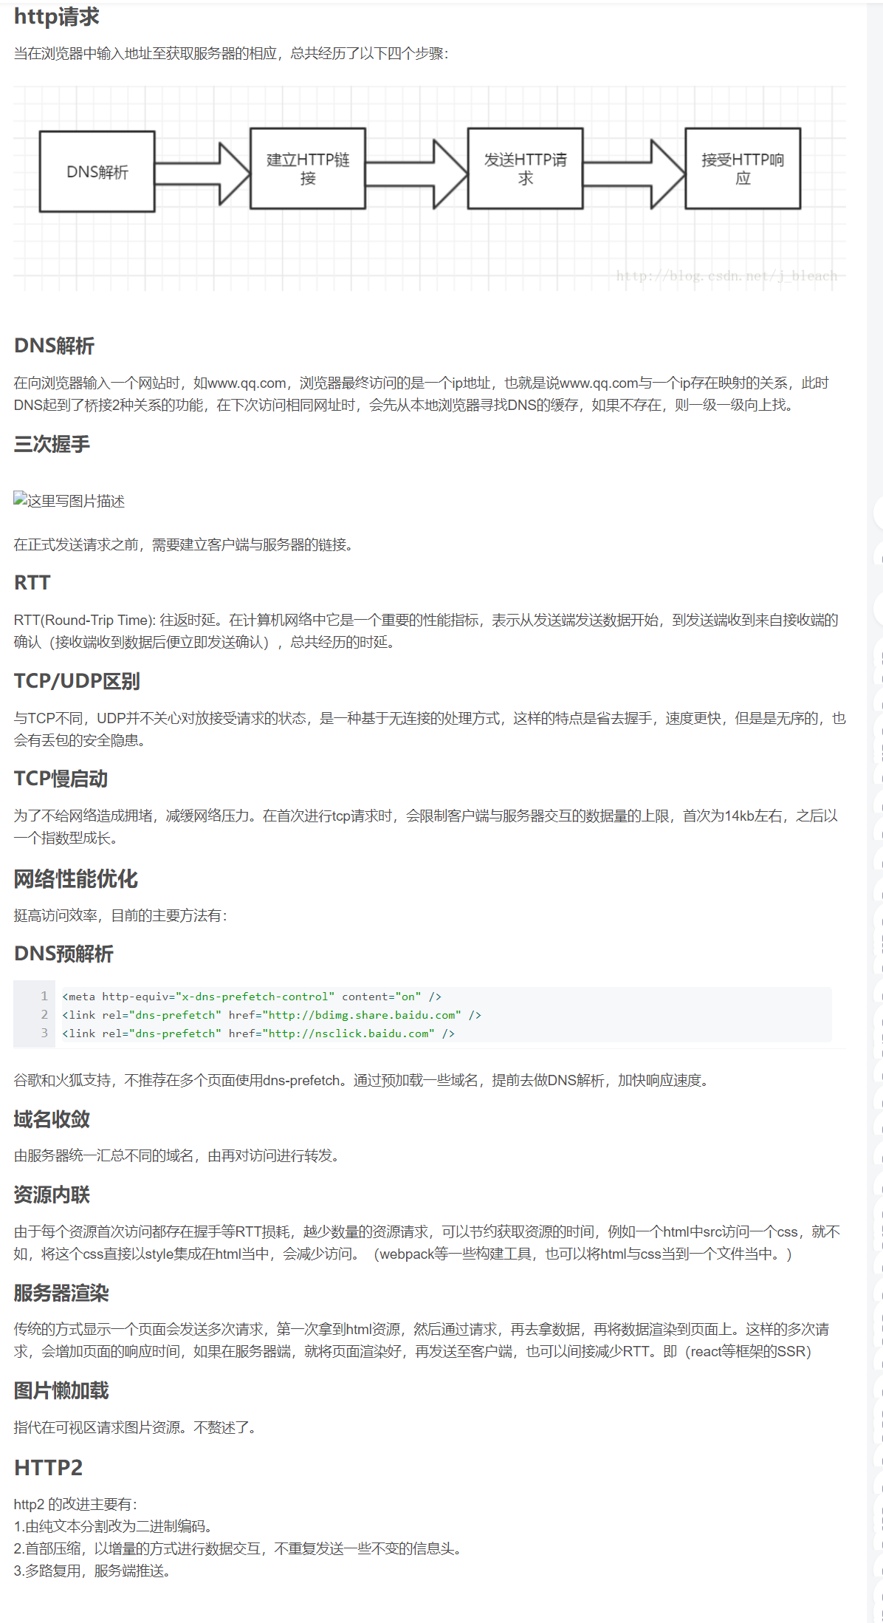
Task: Click the HTTP2 heading
Action: coord(48,1467)
